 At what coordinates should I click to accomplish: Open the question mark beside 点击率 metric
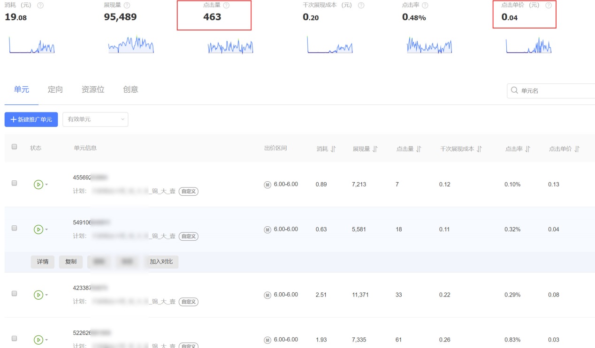425,5
